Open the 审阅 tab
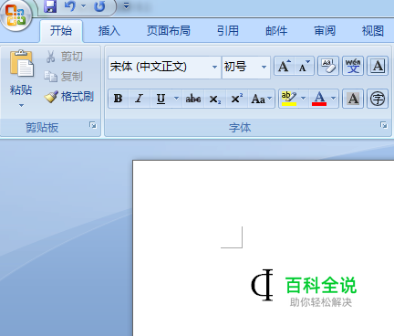The image size is (394, 336). [x=325, y=31]
